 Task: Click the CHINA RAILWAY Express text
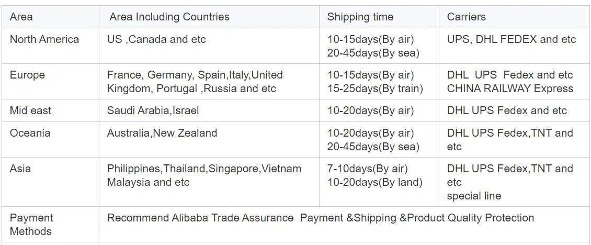[x=510, y=88]
